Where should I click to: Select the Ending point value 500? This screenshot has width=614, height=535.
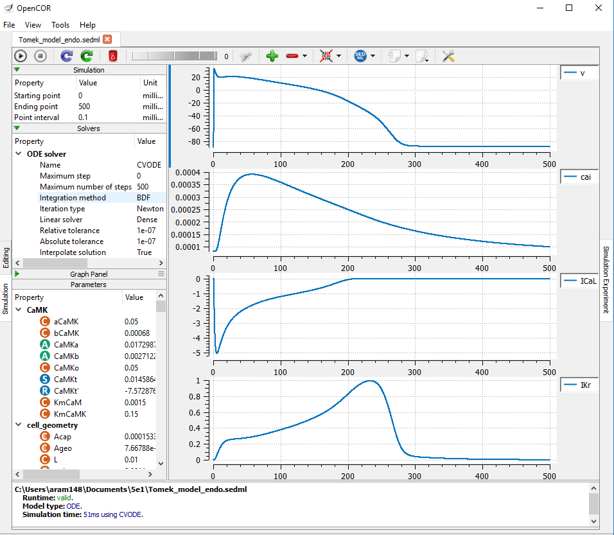[x=85, y=107]
